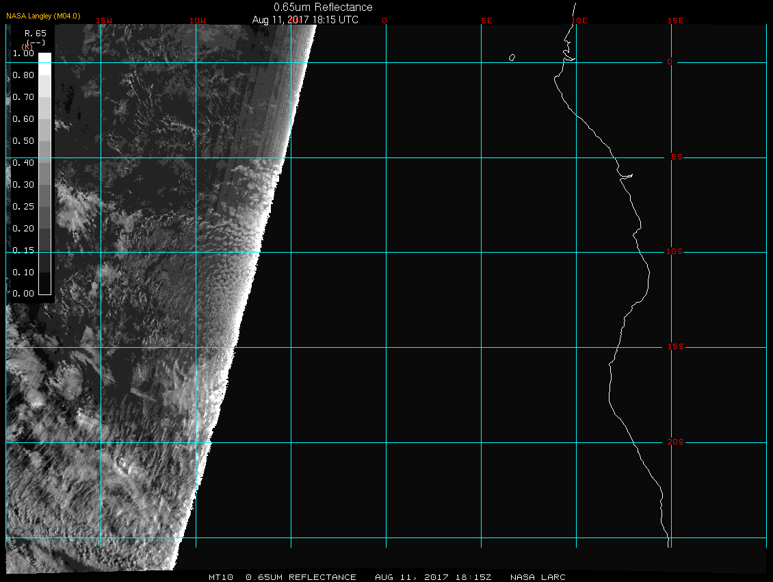The width and height of the screenshot is (773, 582).
Task: Click the 0.25 colorbar value
Action: click(x=23, y=206)
